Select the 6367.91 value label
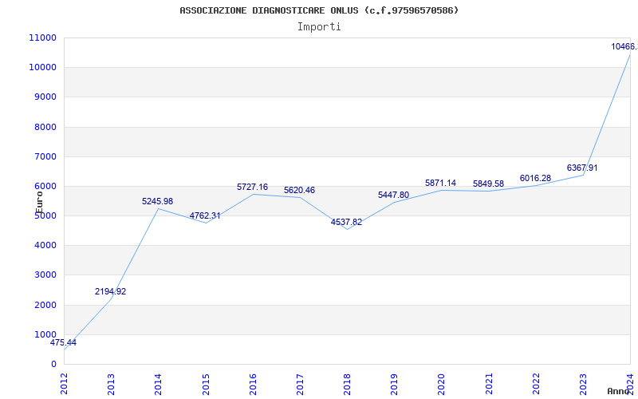638x399 pixels. [x=582, y=168]
